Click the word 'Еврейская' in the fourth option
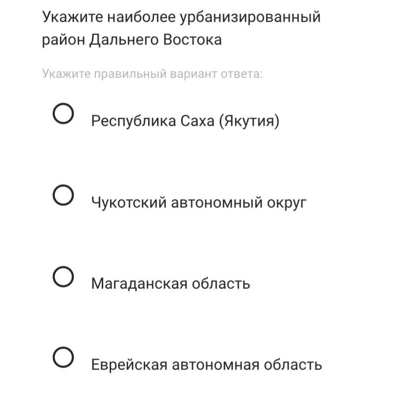Image resolution: width=409 pixels, height=409 pixels. (129, 365)
